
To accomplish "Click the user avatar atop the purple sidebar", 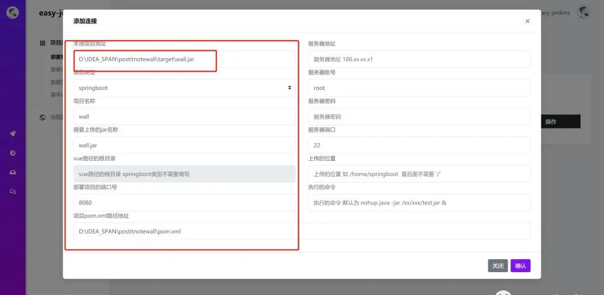I will pyautogui.click(x=13, y=13).
